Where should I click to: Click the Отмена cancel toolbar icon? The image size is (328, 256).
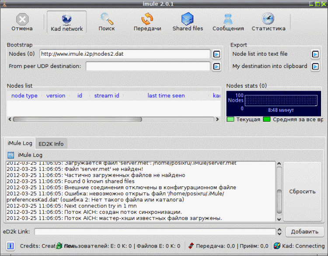[x=22, y=22]
